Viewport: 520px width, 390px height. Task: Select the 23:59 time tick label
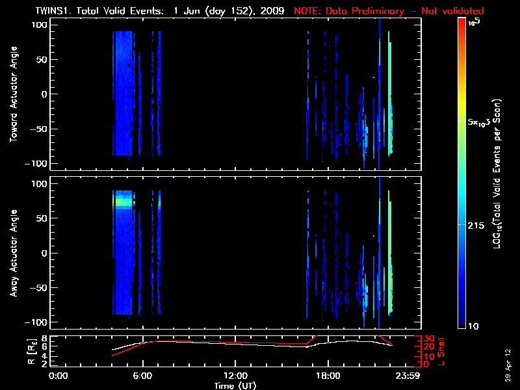[x=409, y=376]
